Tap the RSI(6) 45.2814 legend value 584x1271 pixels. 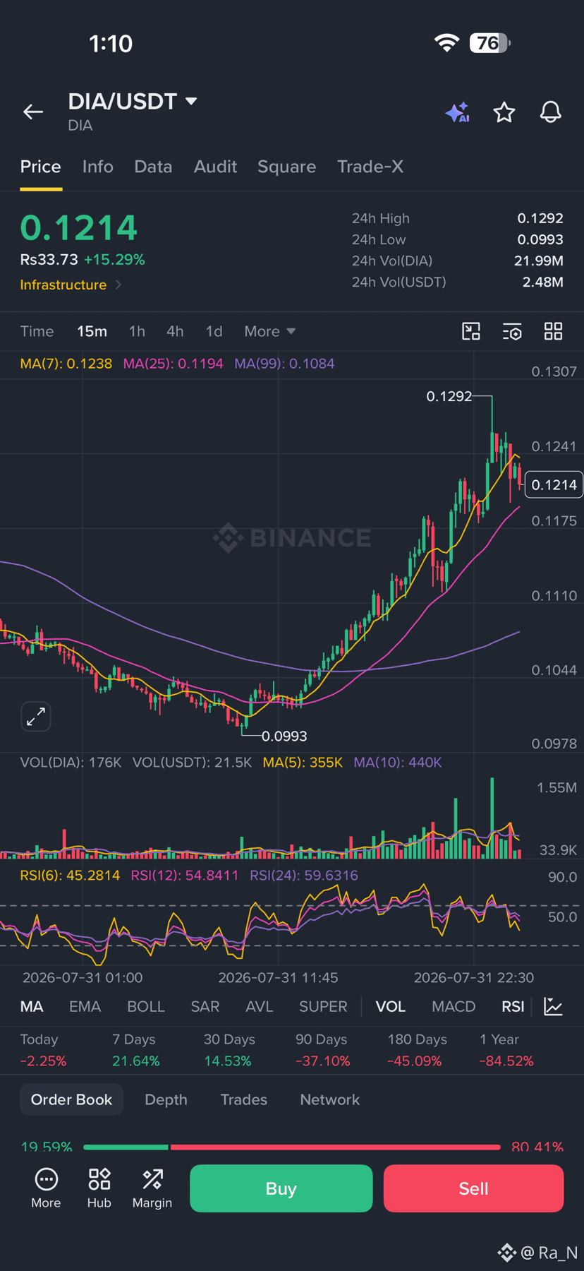pos(70,876)
